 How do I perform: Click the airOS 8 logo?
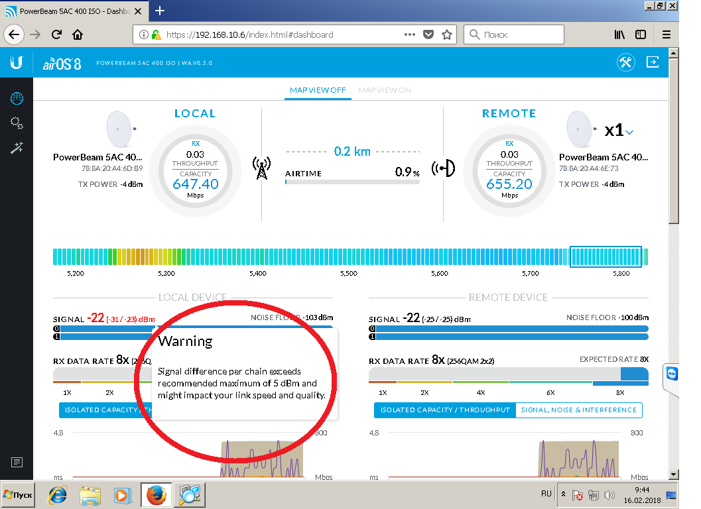coord(62,64)
